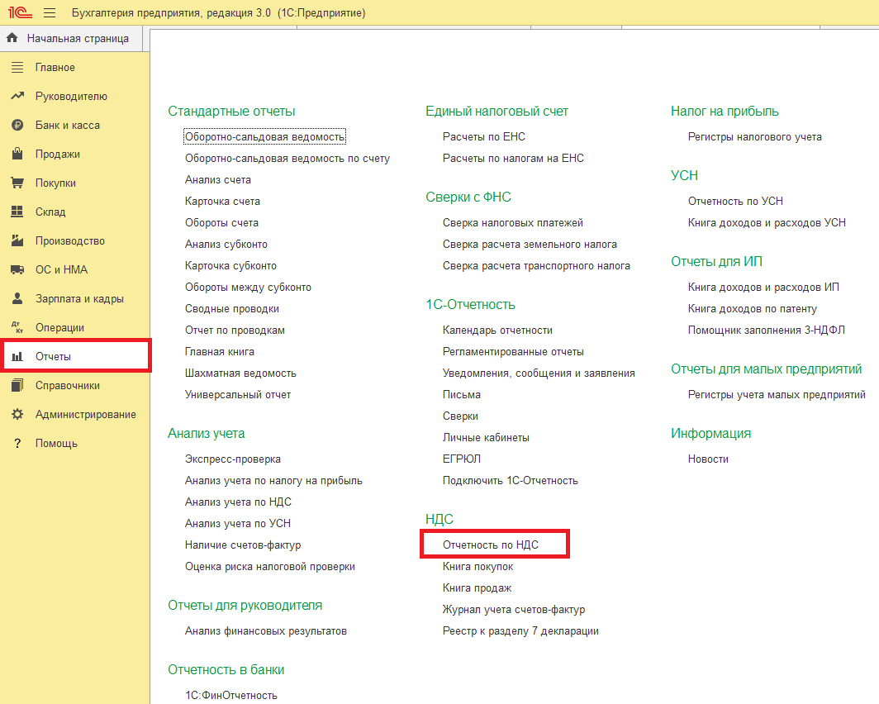This screenshot has width=879, height=704.
Task: Open Регистры налогового учета link
Action: 754,137
